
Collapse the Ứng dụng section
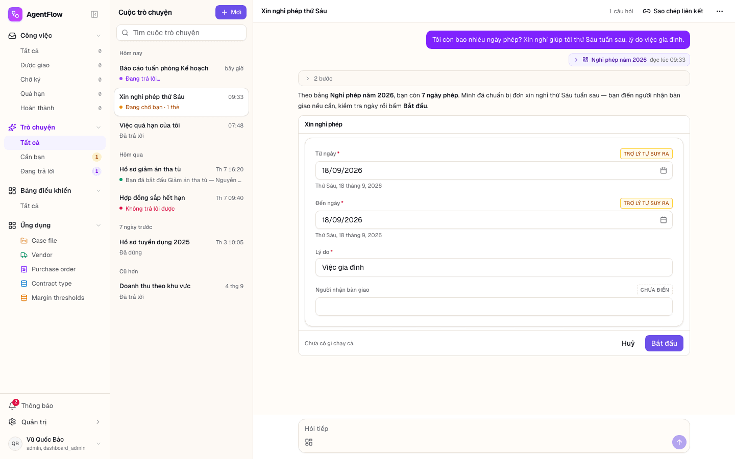coord(99,225)
